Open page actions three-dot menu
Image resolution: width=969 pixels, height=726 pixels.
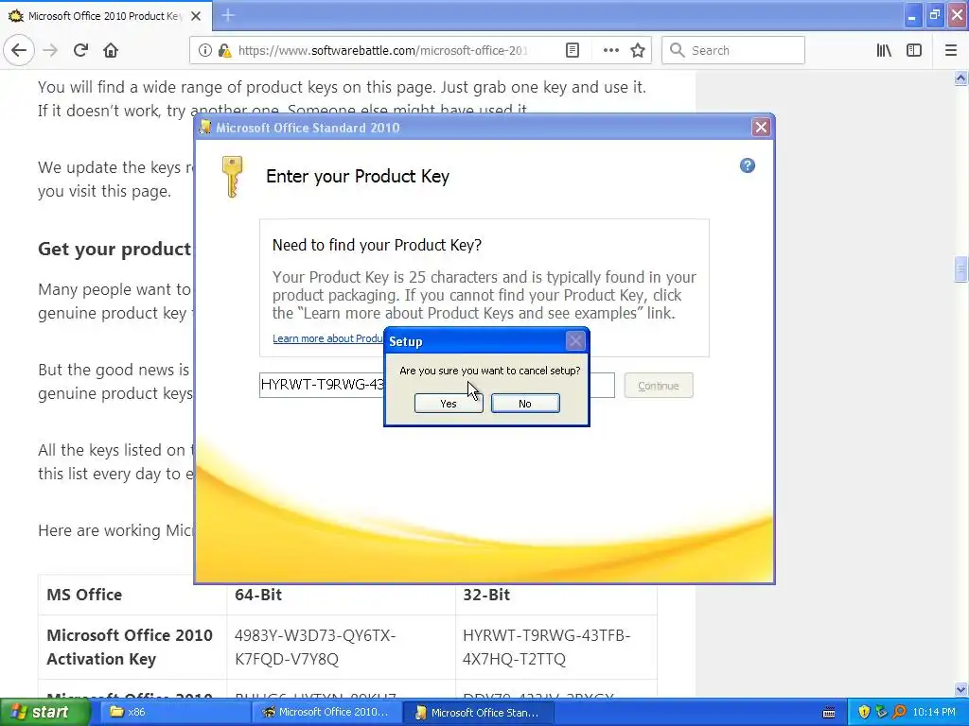(x=610, y=50)
